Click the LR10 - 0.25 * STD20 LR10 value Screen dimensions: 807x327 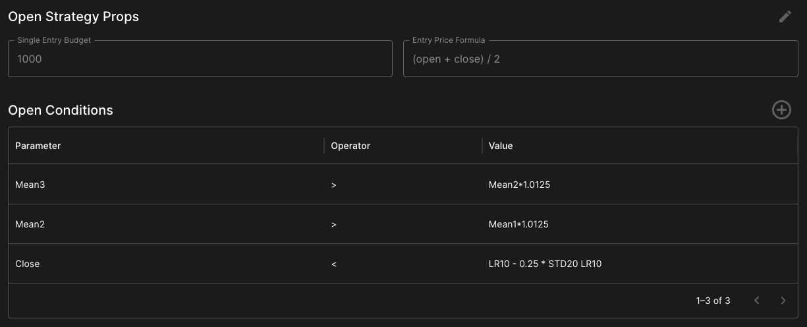545,264
